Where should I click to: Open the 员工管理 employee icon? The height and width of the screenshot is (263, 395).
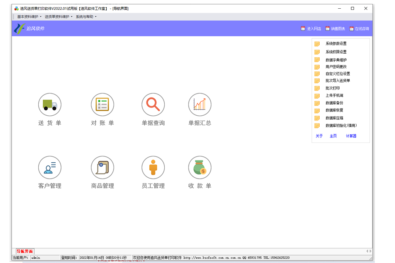tap(153, 167)
